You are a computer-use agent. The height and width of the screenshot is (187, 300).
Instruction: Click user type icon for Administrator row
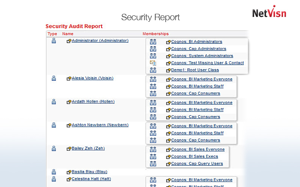(x=54, y=40)
